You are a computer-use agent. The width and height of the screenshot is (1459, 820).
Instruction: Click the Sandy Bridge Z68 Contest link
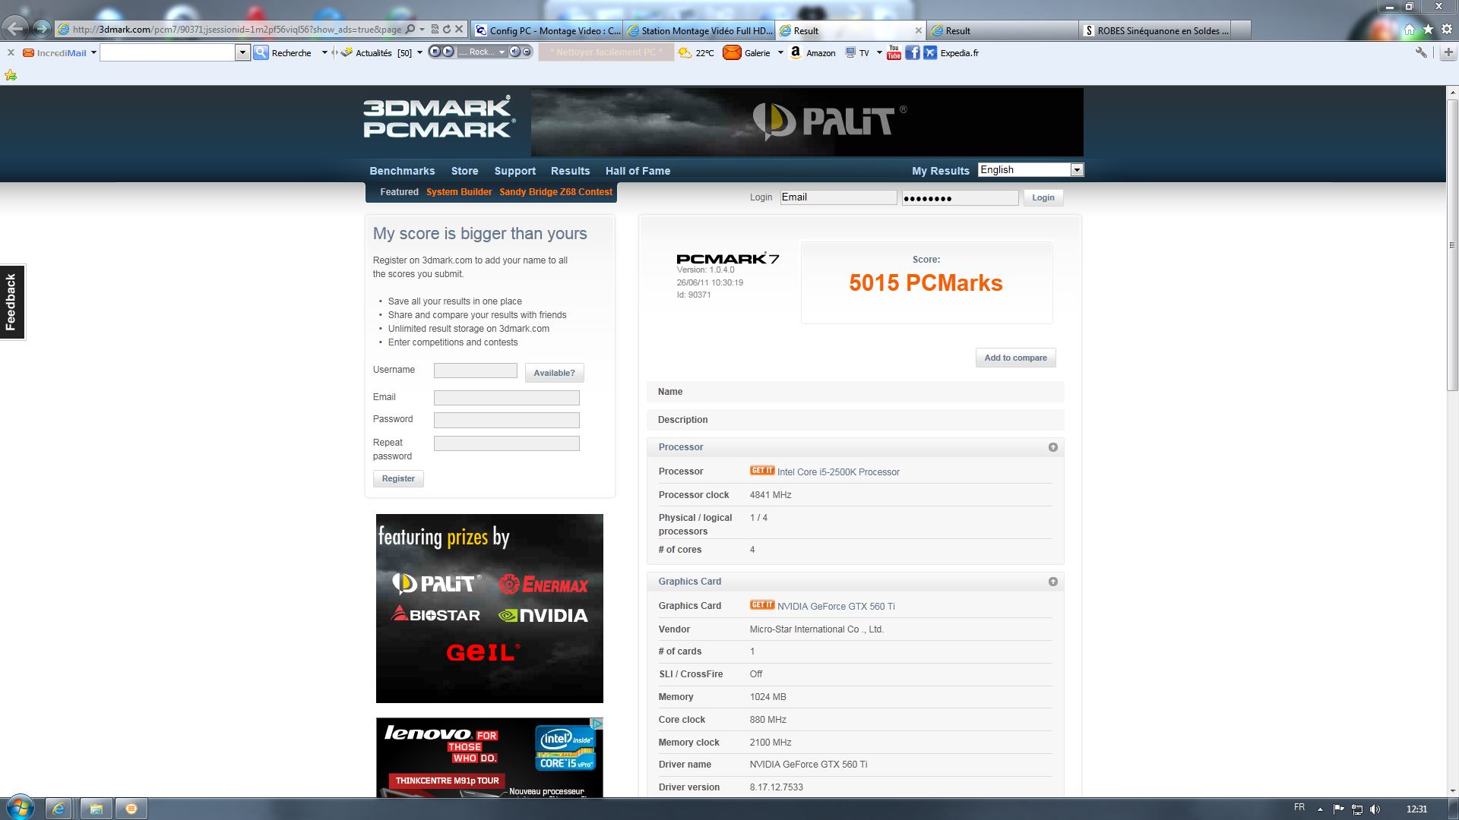point(555,192)
